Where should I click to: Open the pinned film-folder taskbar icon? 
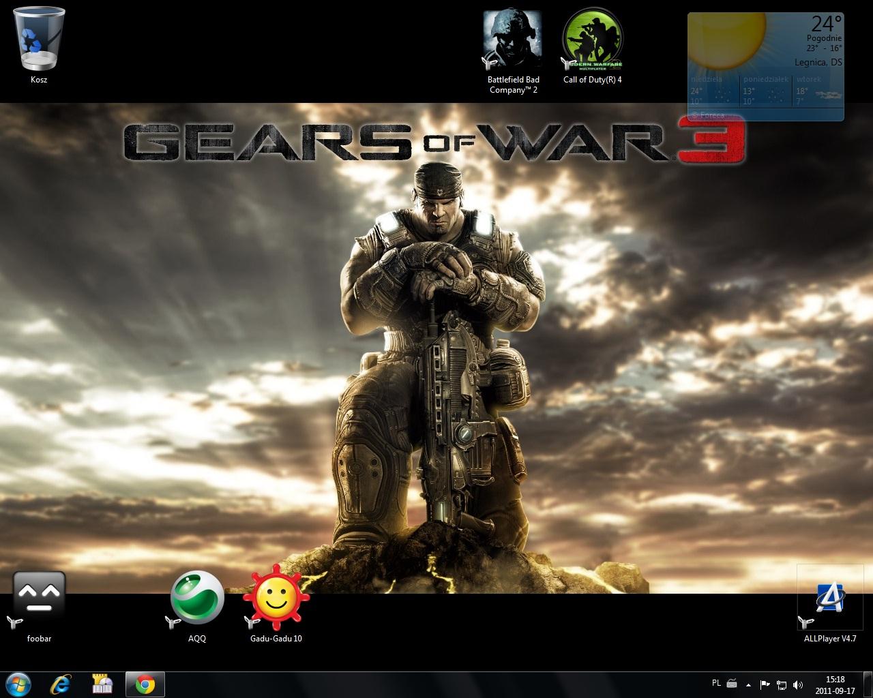coord(103,684)
